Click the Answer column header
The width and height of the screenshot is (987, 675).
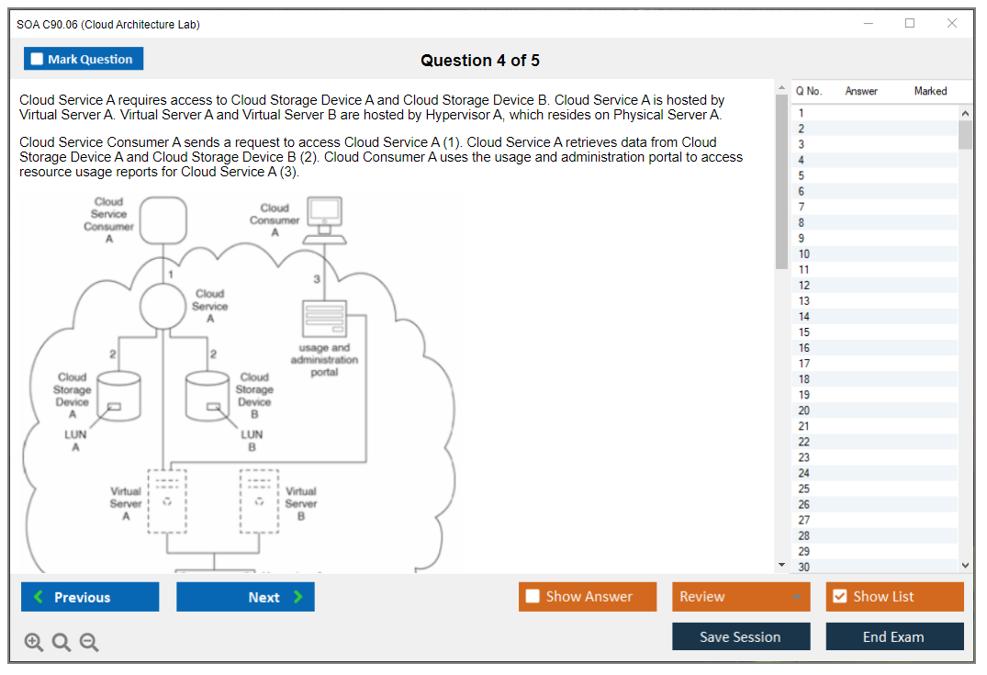point(861,91)
